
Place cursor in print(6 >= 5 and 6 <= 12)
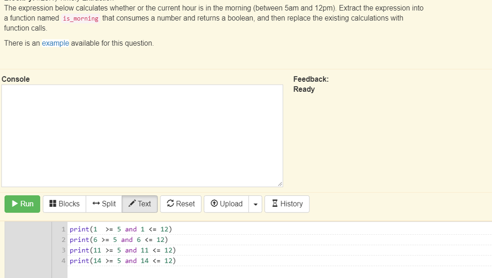tap(119, 240)
